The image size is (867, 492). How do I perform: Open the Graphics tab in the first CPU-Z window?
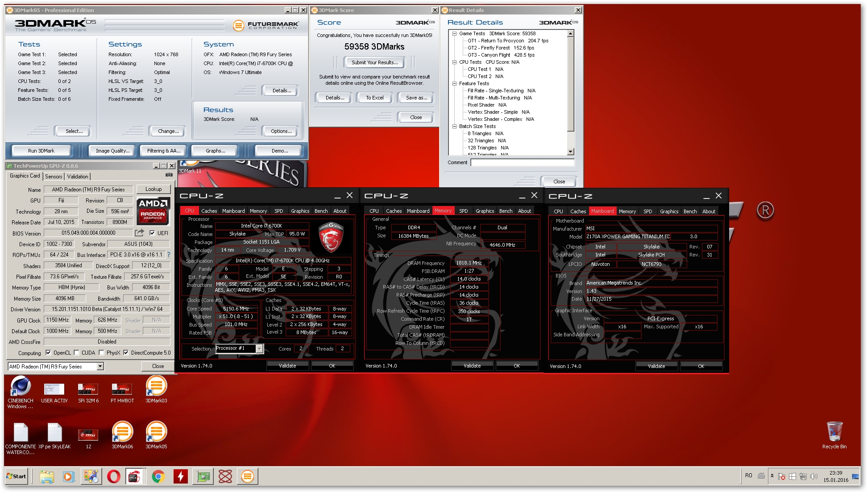point(300,211)
